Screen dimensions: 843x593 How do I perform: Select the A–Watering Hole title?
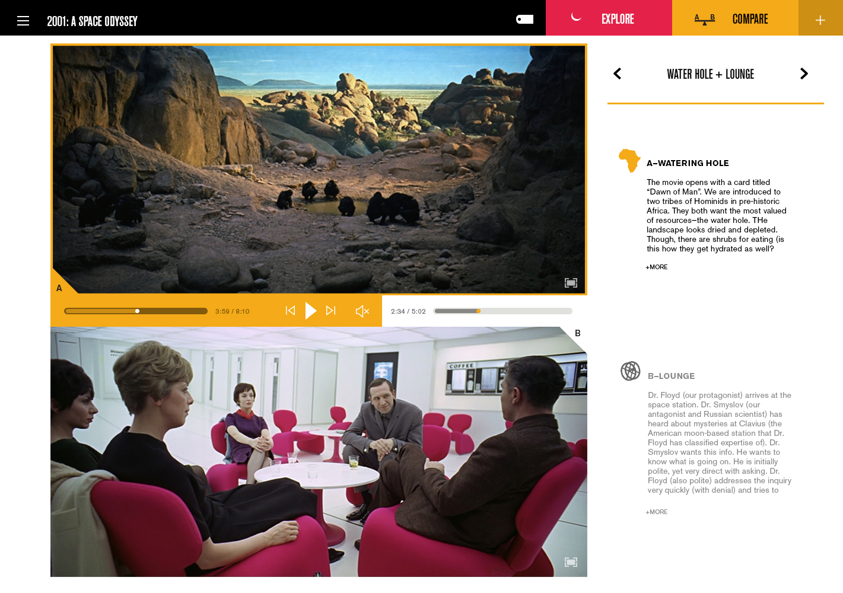[x=688, y=163]
